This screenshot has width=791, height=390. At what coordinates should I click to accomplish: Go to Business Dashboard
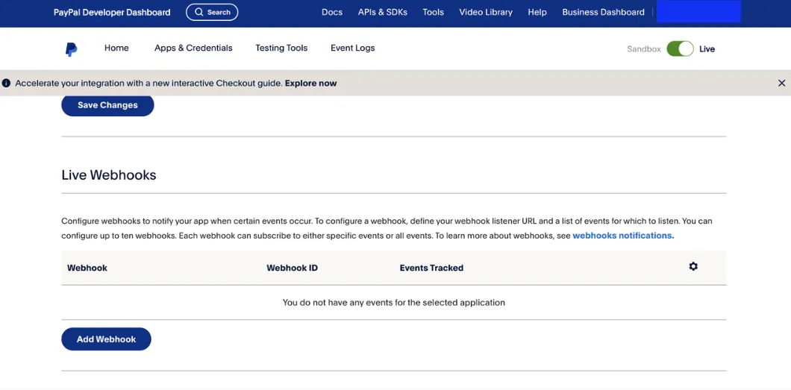coord(604,12)
